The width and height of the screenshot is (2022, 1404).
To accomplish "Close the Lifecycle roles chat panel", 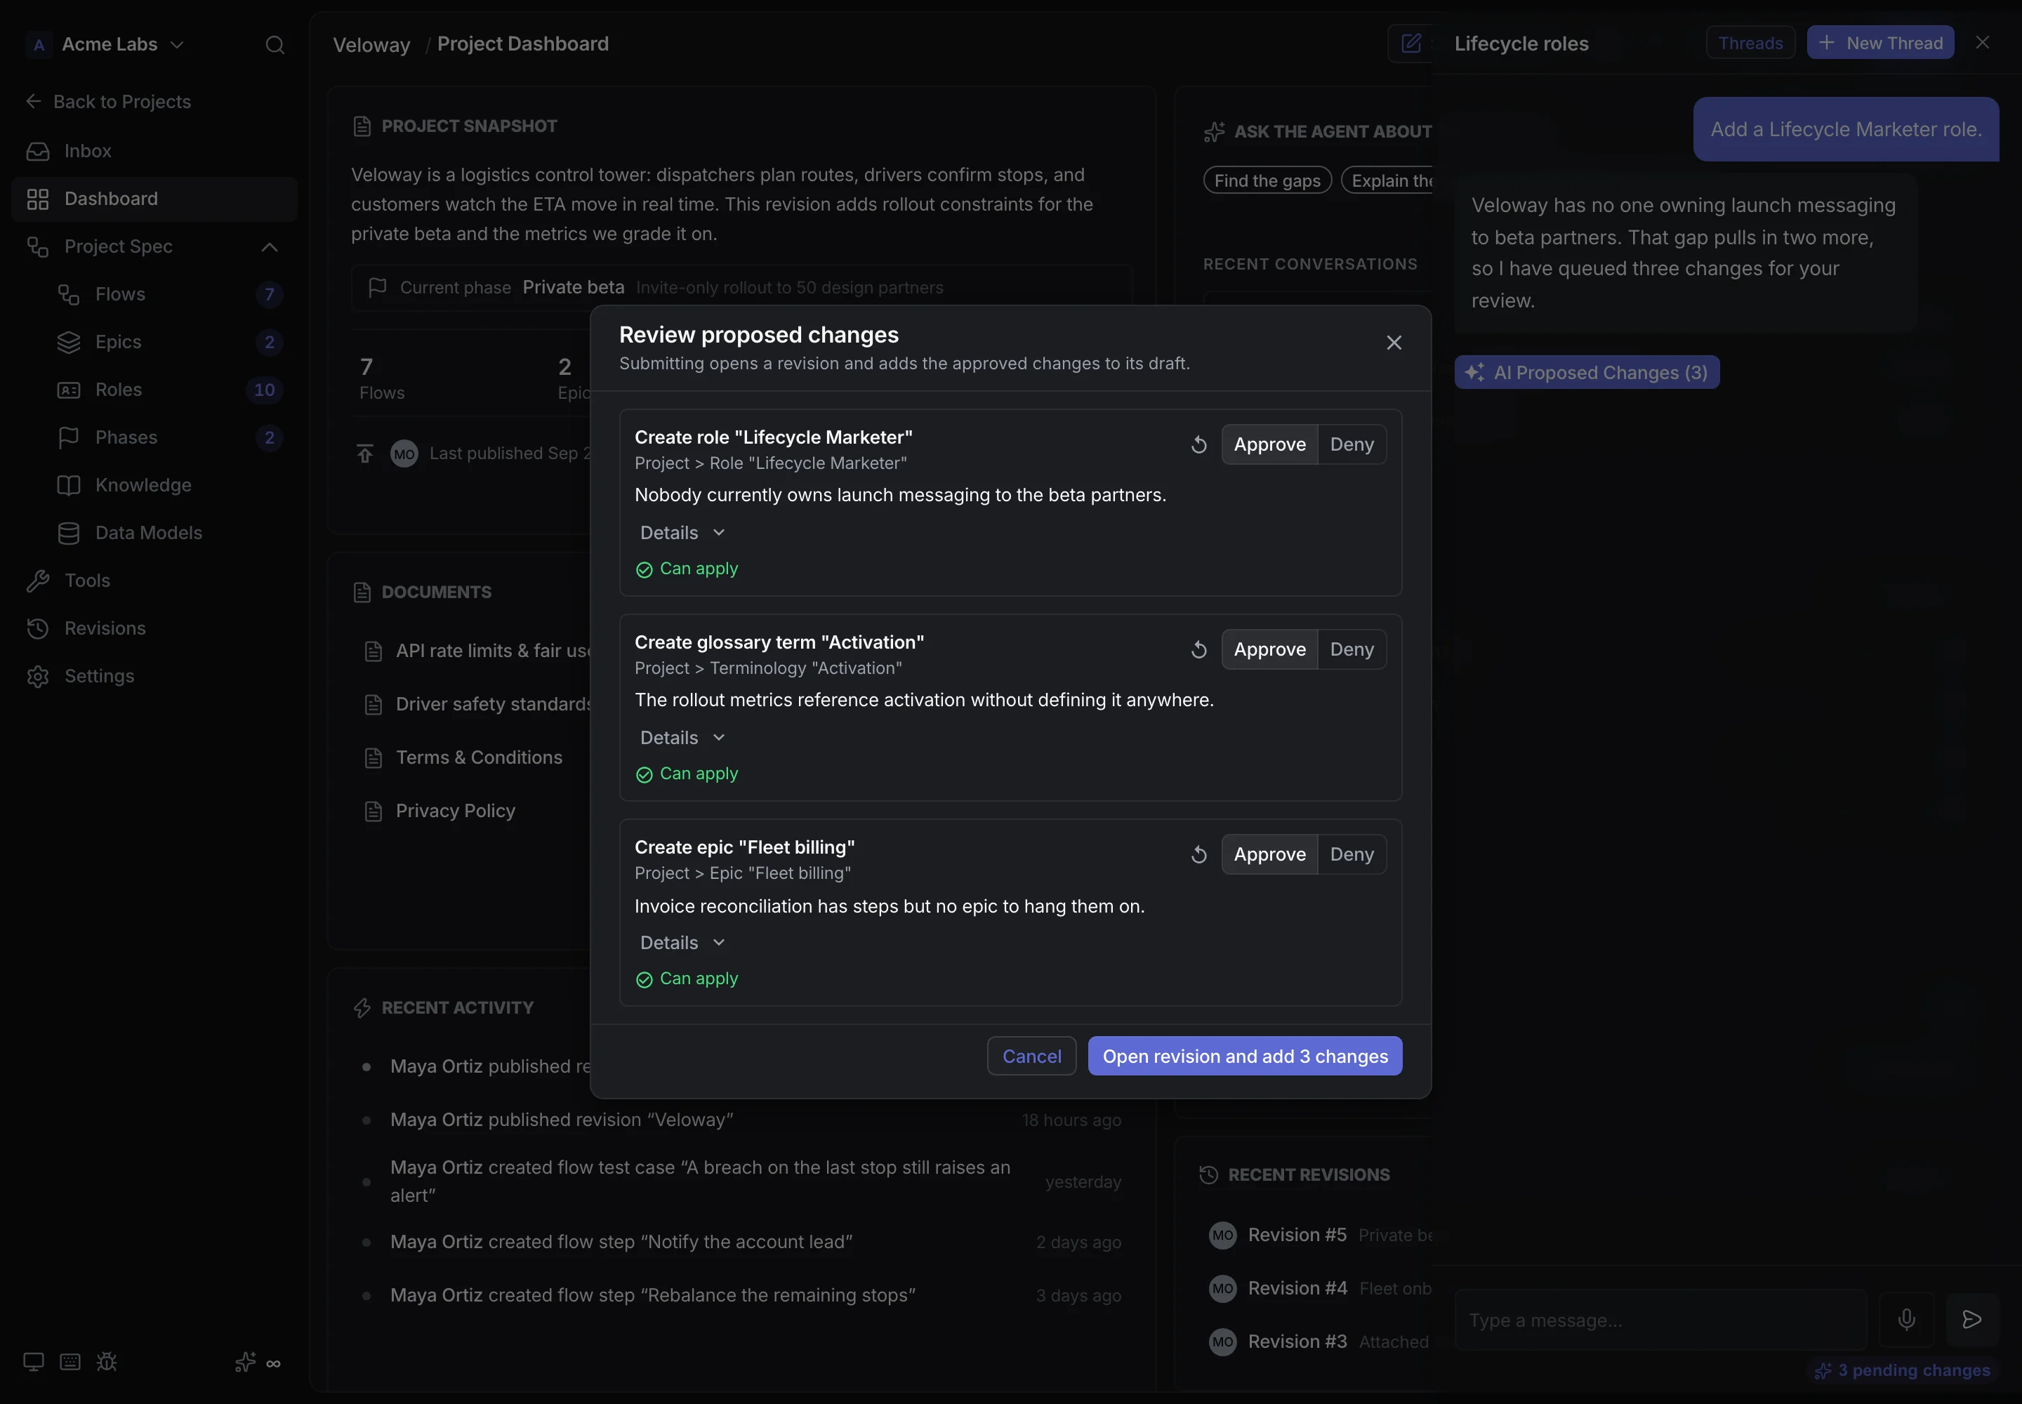I will click(1981, 43).
